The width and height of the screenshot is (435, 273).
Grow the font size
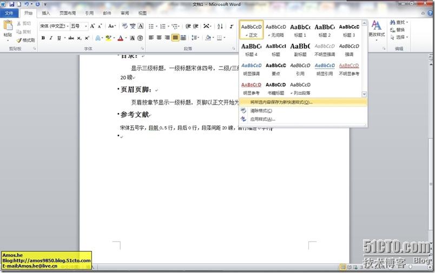pos(93,26)
